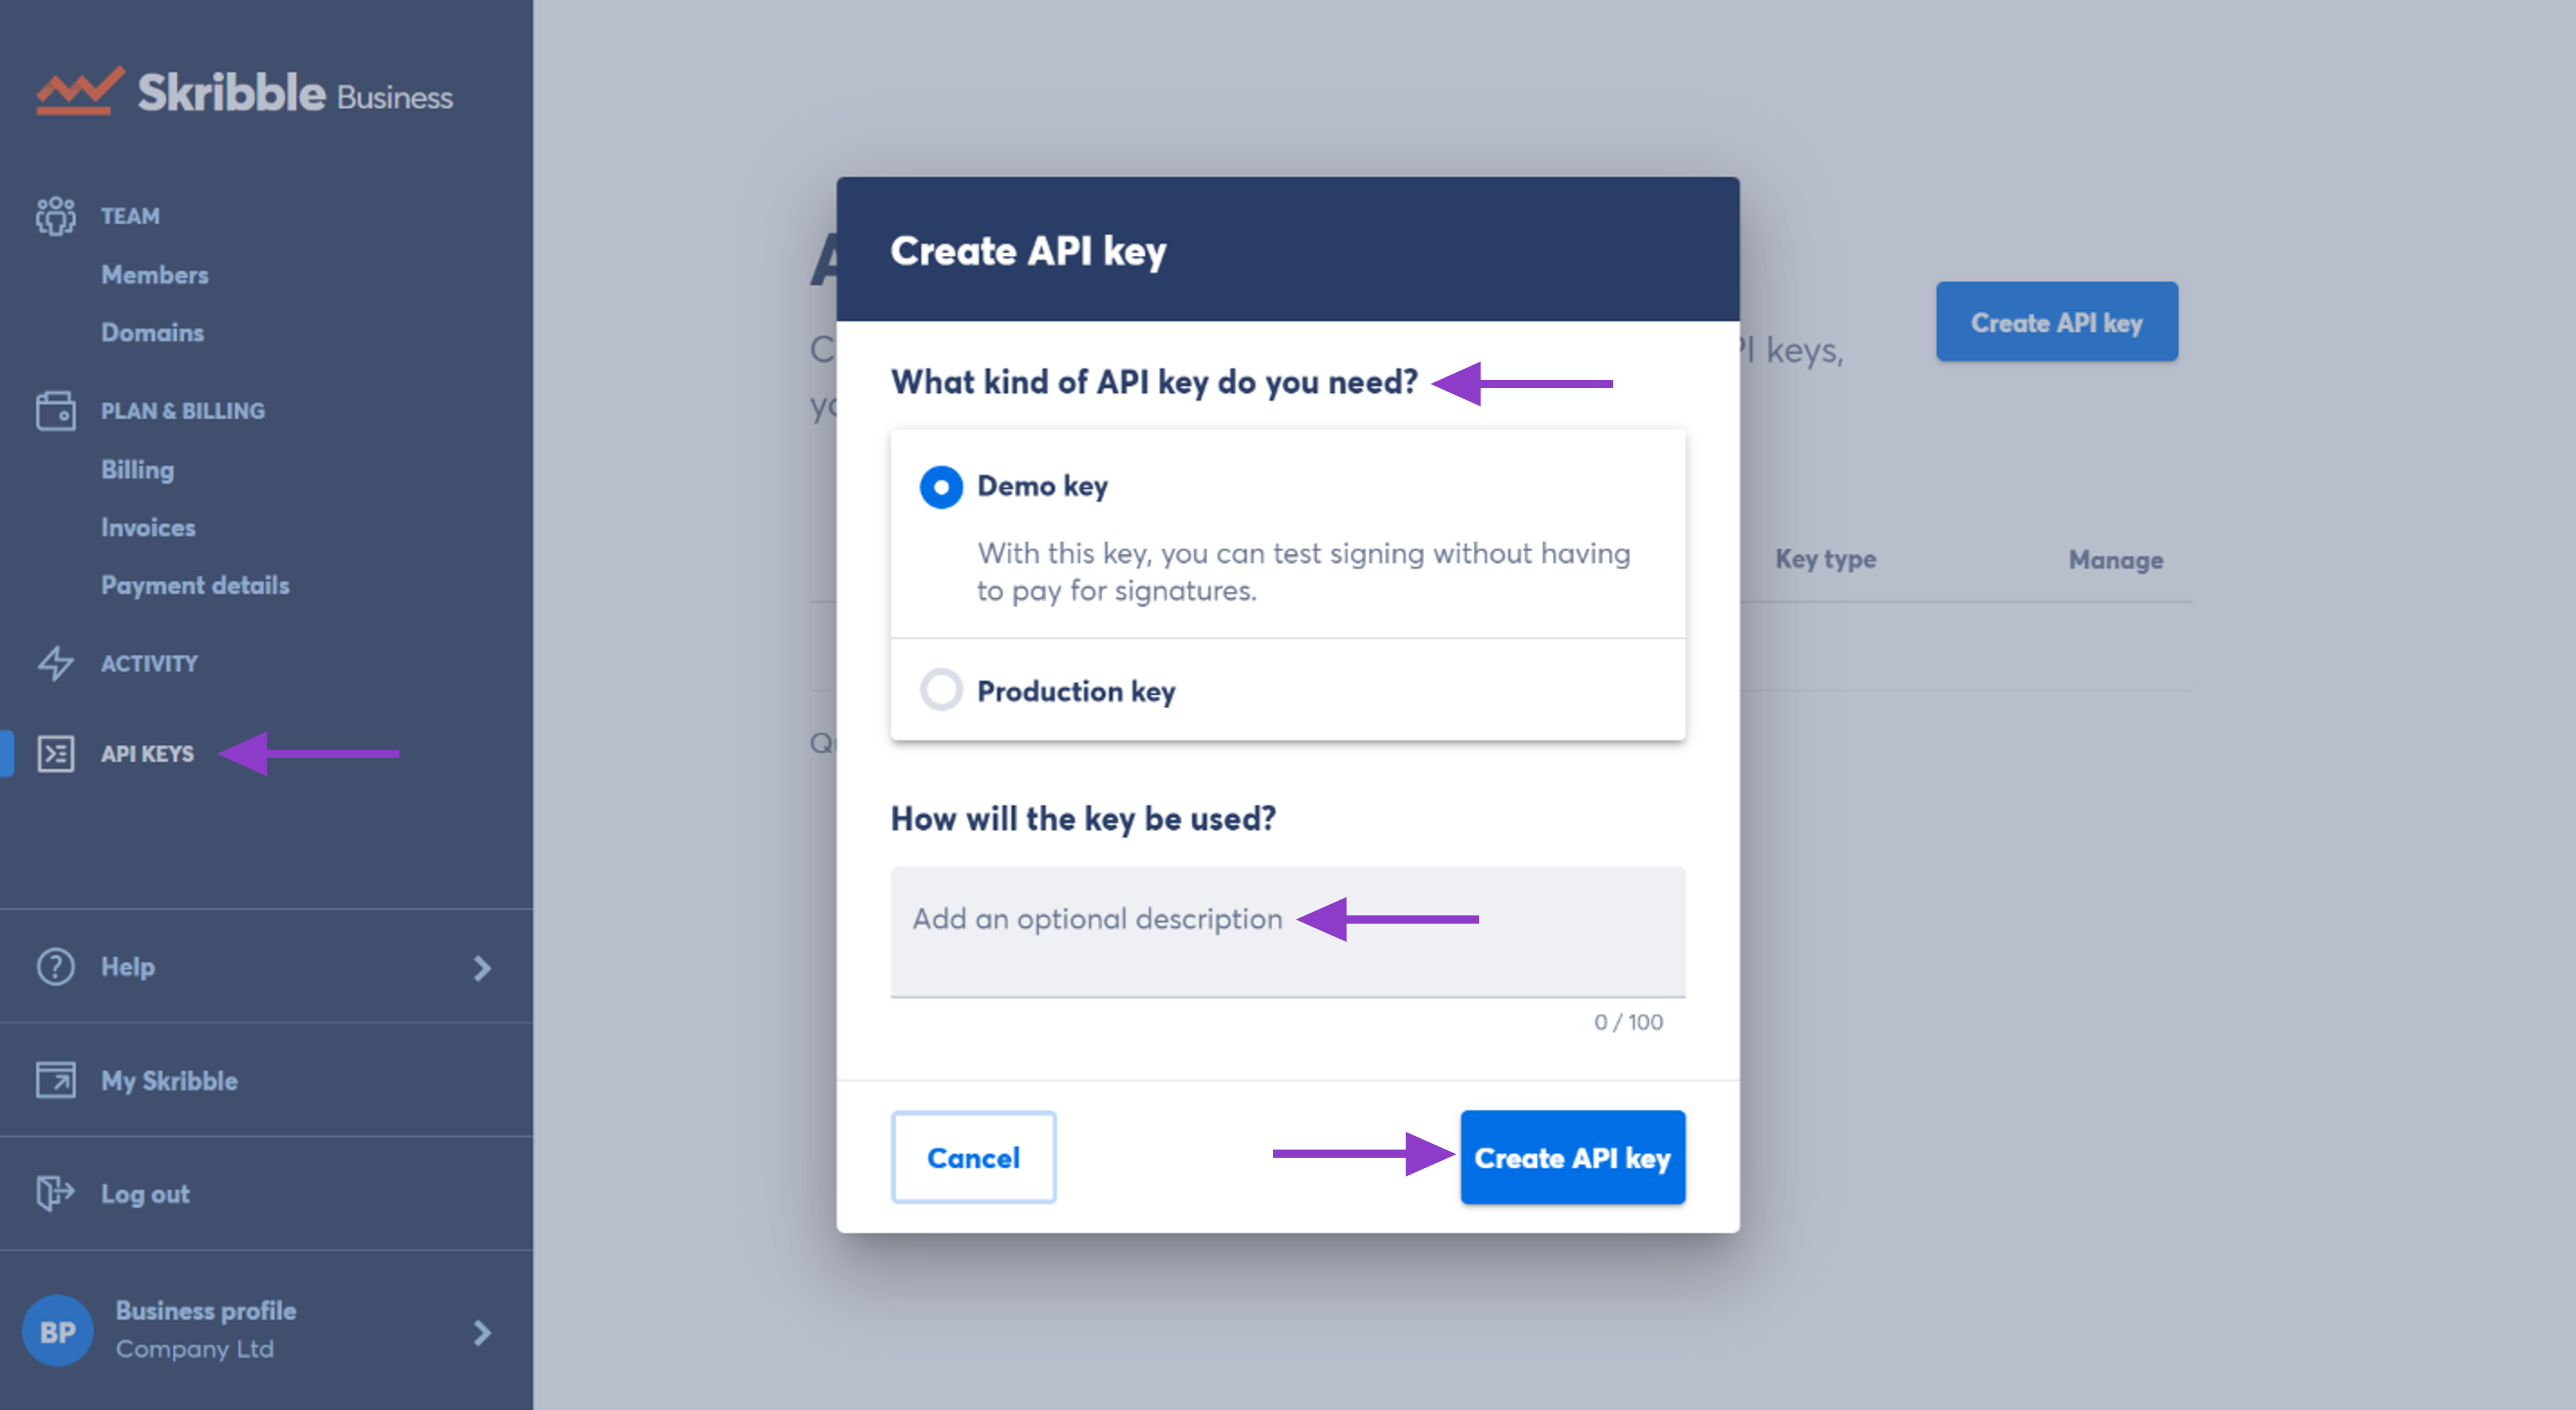Select the Demo key radio button
Screen dimensions: 2576x1410
[x=939, y=485]
